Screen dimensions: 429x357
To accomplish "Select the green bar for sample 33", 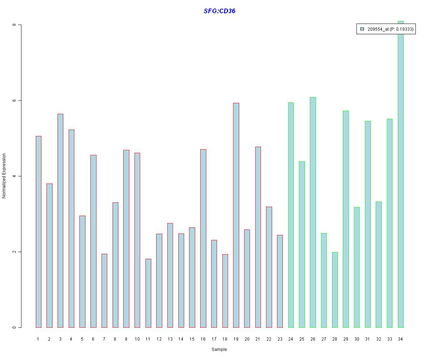I will (x=389, y=223).
